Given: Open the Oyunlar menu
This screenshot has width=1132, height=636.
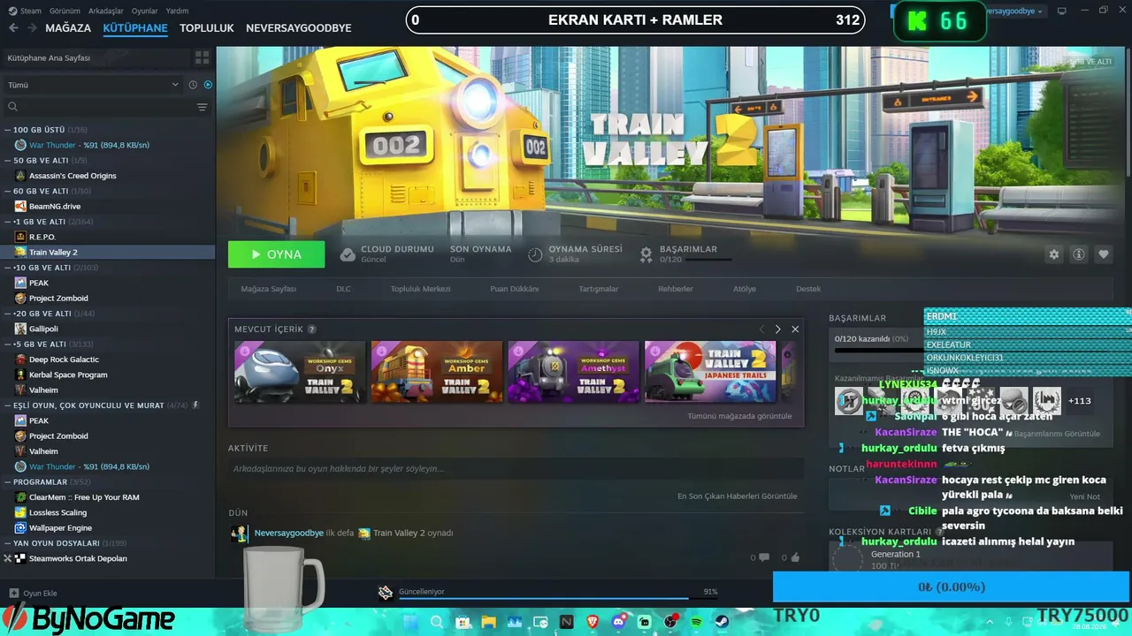Looking at the screenshot, I should [145, 11].
